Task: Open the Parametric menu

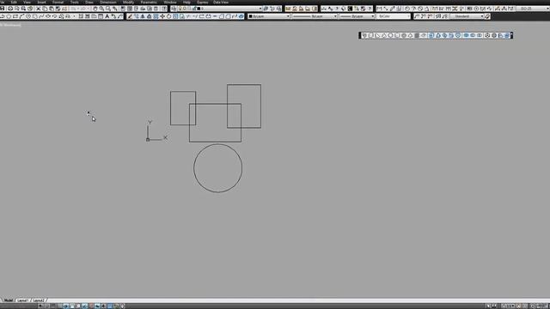Action: pos(149,2)
